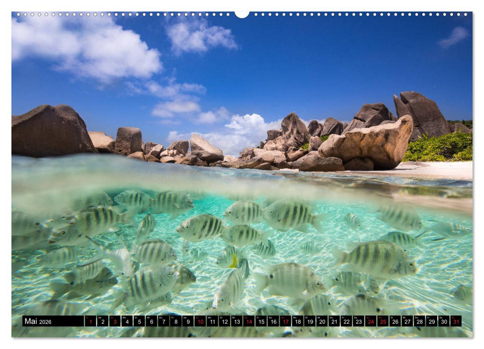
Task: Select holiday date 14 in red
Action: click(x=249, y=322)
